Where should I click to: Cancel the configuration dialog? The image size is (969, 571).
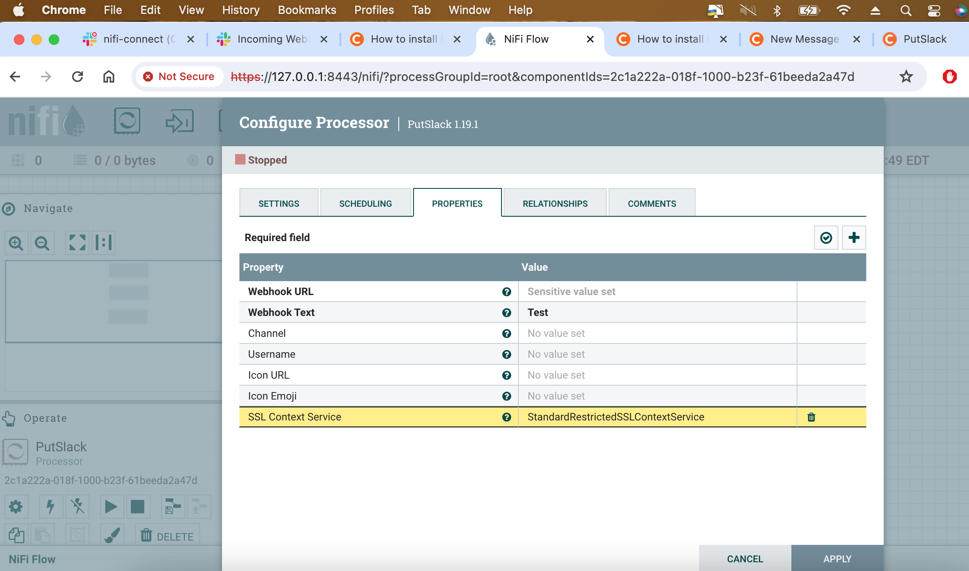745,558
